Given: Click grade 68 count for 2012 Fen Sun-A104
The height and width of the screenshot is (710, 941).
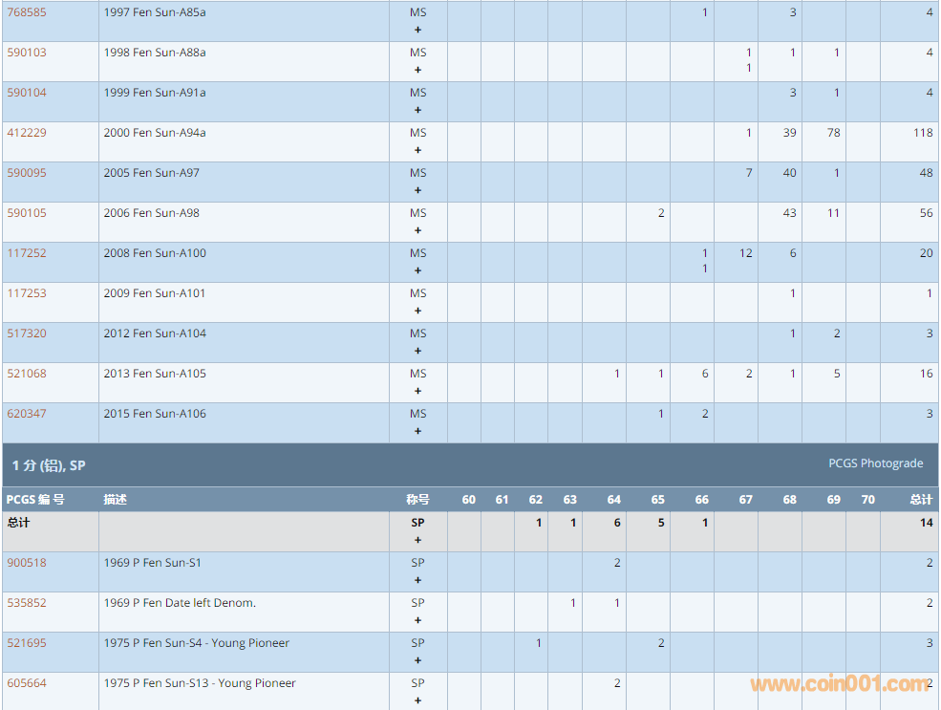Looking at the screenshot, I should click(x=792, y=333).
